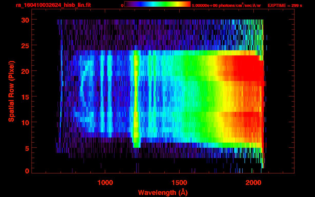Click the colorbar minimum value 0 label
This screenshot has height=197, width=315.
click(122, 5)
